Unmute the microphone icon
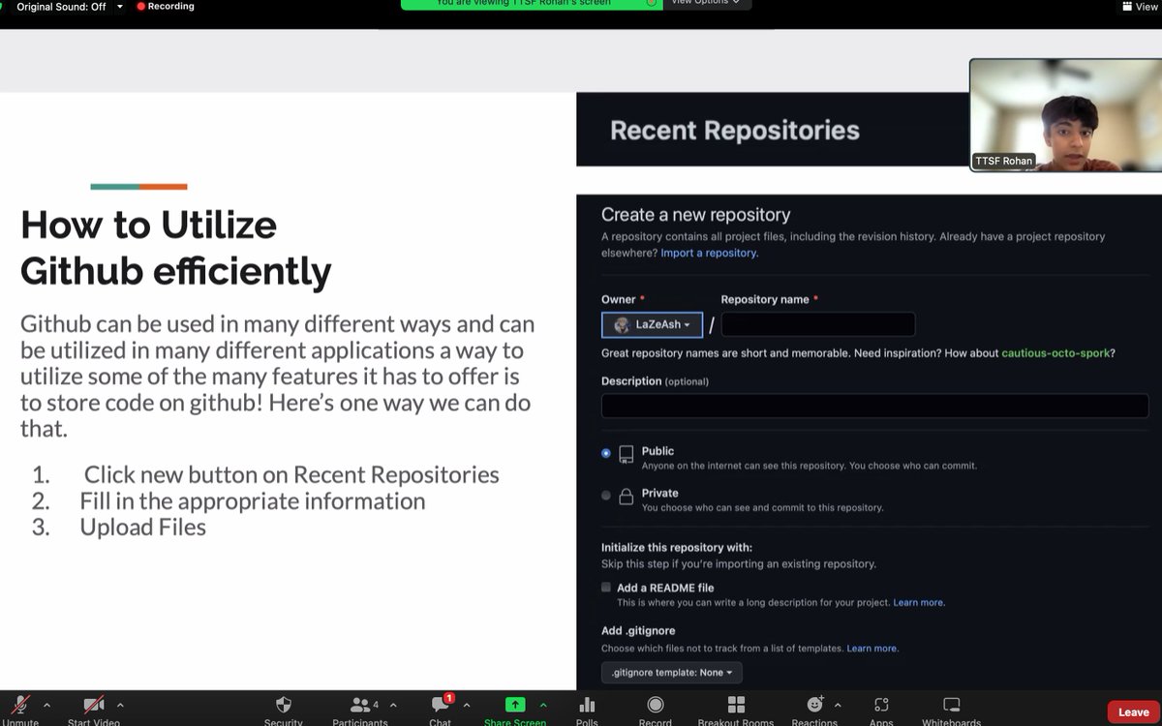1162x726 pixels. tap(19, 706)
